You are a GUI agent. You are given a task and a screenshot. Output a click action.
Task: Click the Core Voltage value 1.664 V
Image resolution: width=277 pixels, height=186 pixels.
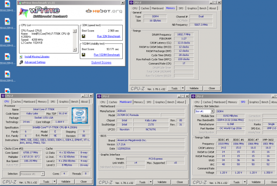point(60,122)
